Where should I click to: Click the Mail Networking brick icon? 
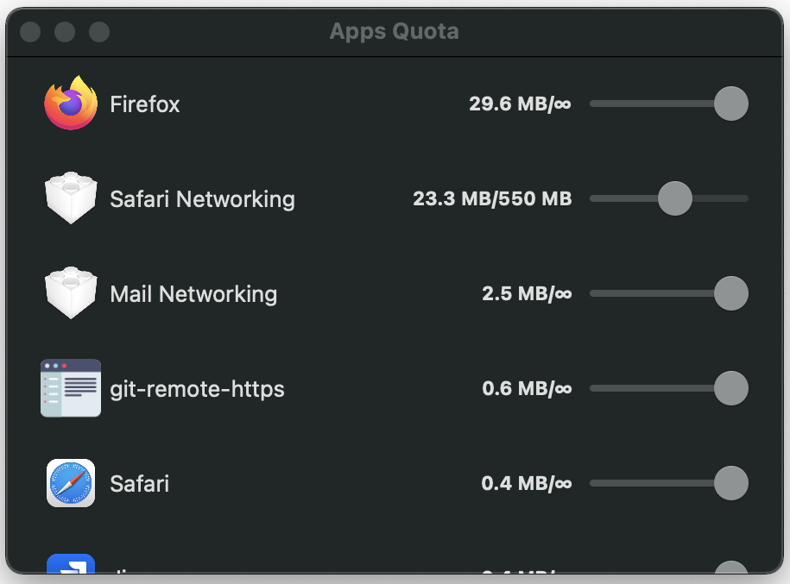71,293
